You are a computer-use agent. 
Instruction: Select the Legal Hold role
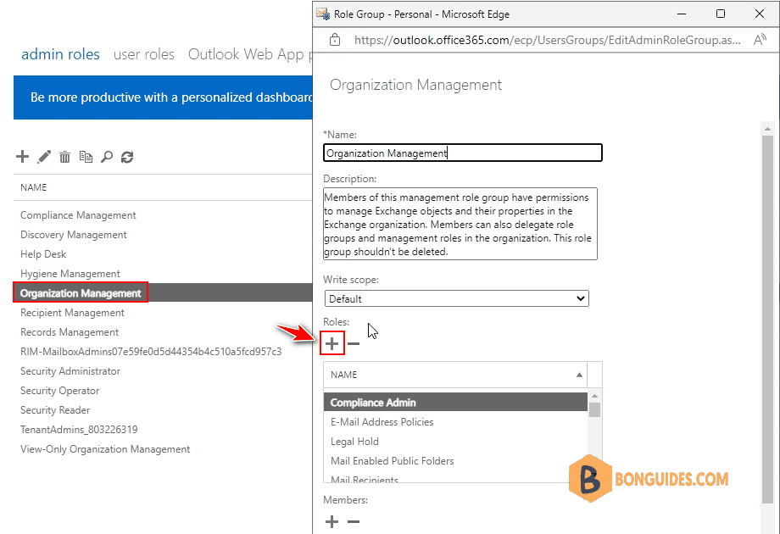354,442
